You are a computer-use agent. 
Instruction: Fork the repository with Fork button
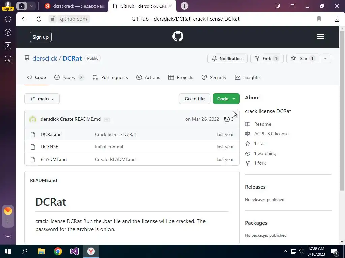pyautogui.click(x=267, y=58)
